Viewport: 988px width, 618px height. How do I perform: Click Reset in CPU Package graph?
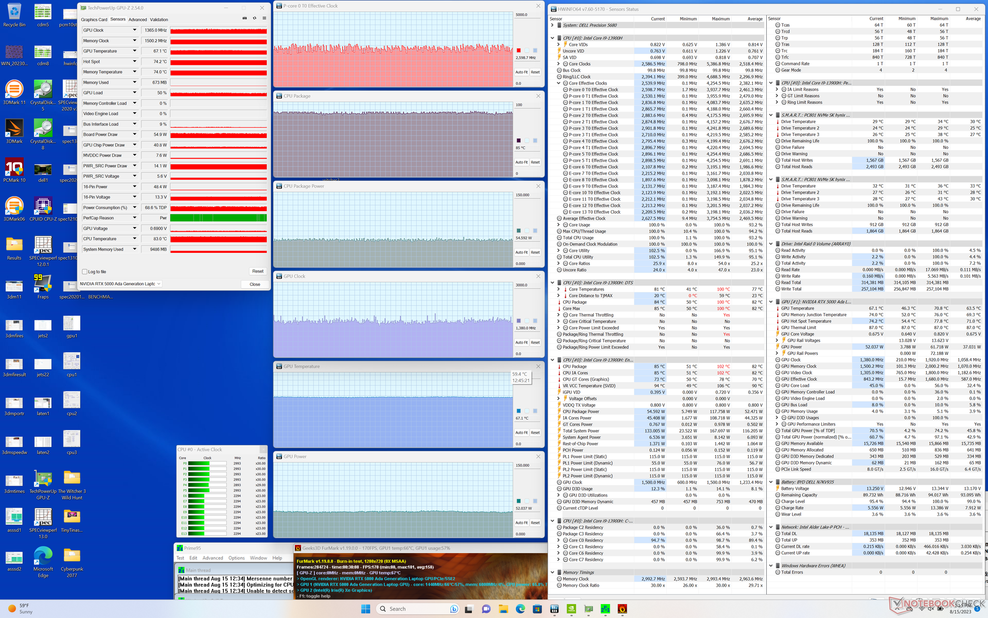coord(535,162)
